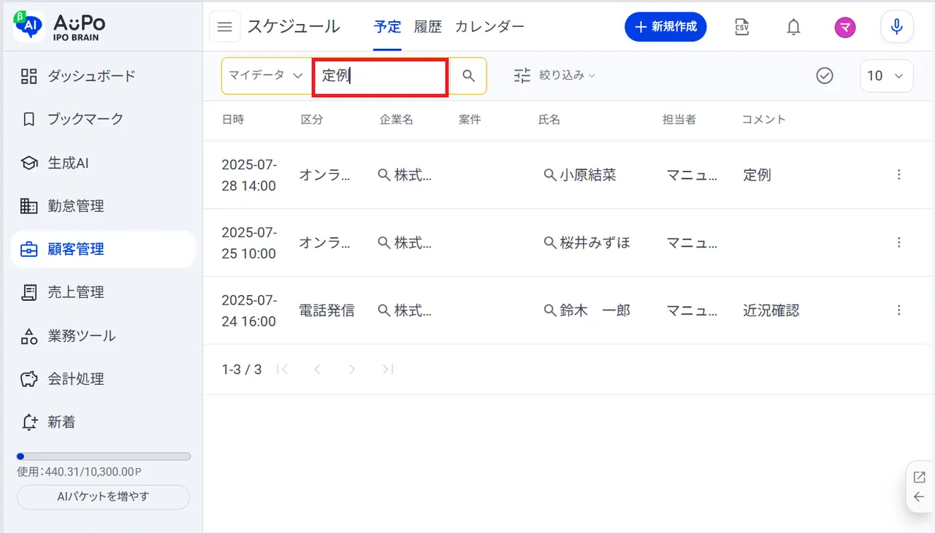Click the 1-3 / 3 pagination count
The width and height of the screenshot is (935, 533).
point(242,369)
